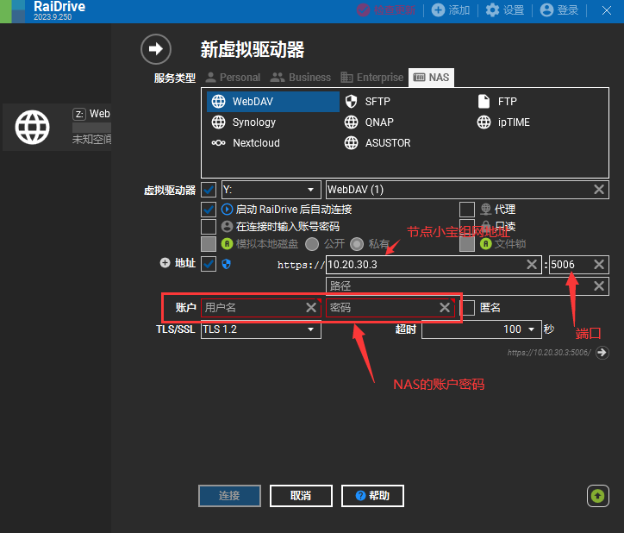The image size is (624, 533).
Task: Click the 帮助 help button
Action: click(x=372, y=496)
